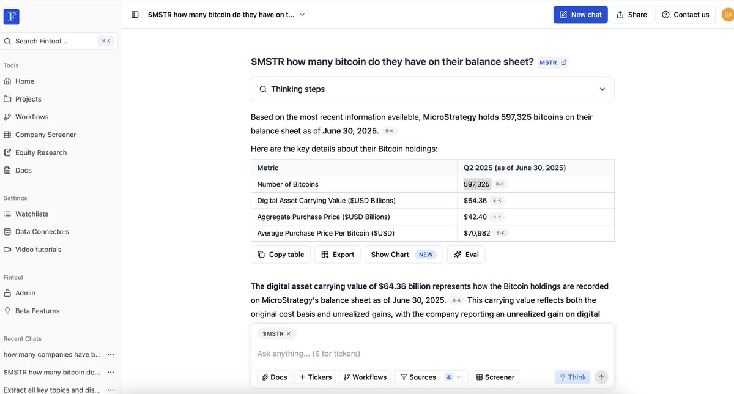The image size is (734, 394).
Task: Click the 8-K badge next to $70,982
Action: tap(501, 233)
